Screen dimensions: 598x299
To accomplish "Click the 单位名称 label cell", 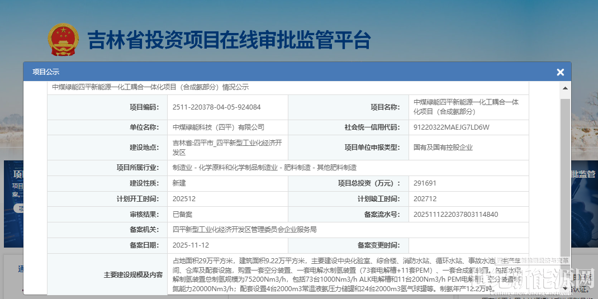I will (x=107, y=127).
